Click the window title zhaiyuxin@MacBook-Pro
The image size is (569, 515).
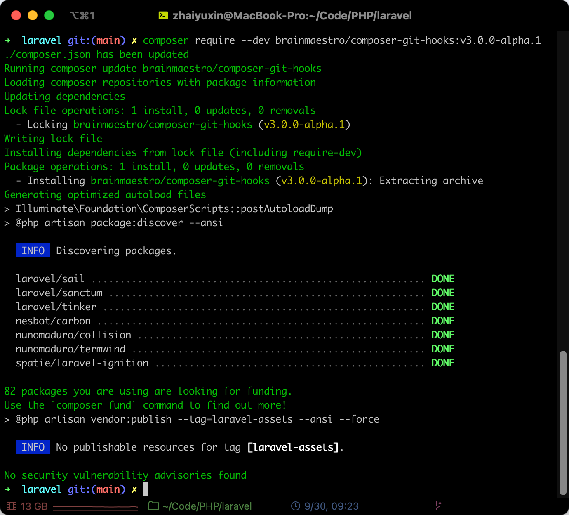point(292,16)
